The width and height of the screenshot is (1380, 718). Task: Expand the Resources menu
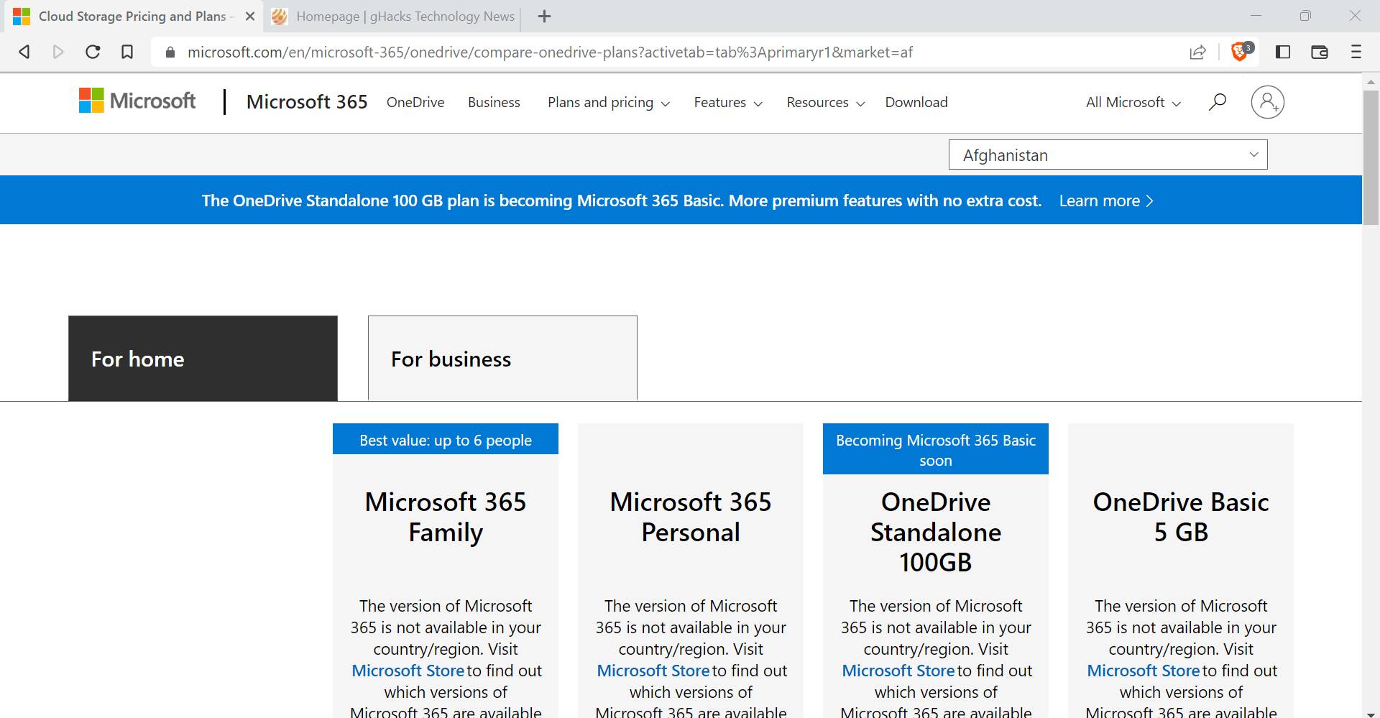pyautogui.click(x=826, y=102)
